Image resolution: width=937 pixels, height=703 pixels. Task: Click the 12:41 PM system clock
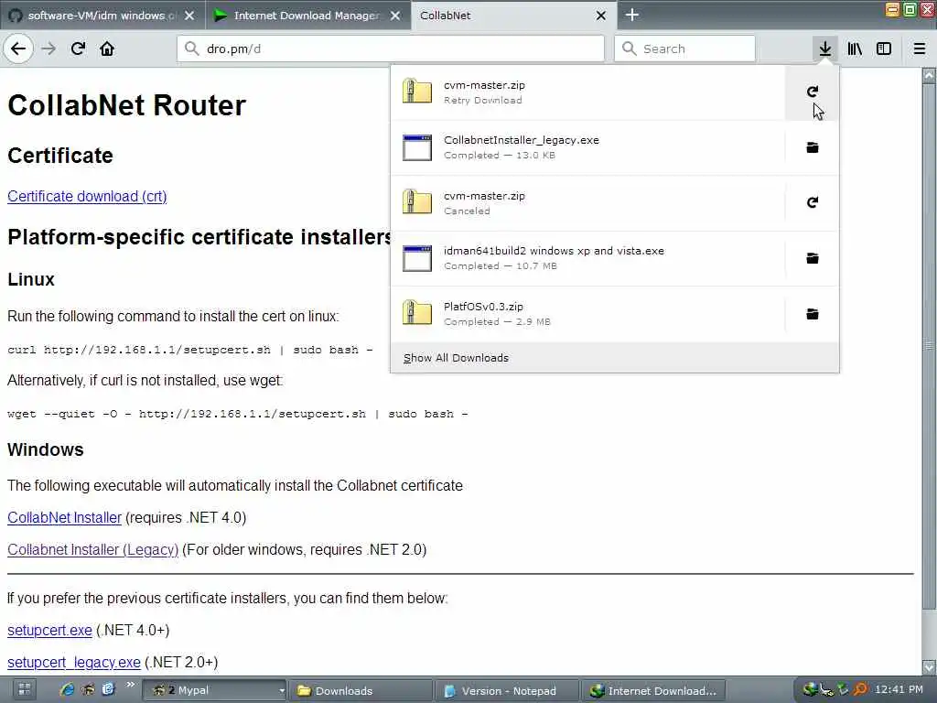click(899, 690)
